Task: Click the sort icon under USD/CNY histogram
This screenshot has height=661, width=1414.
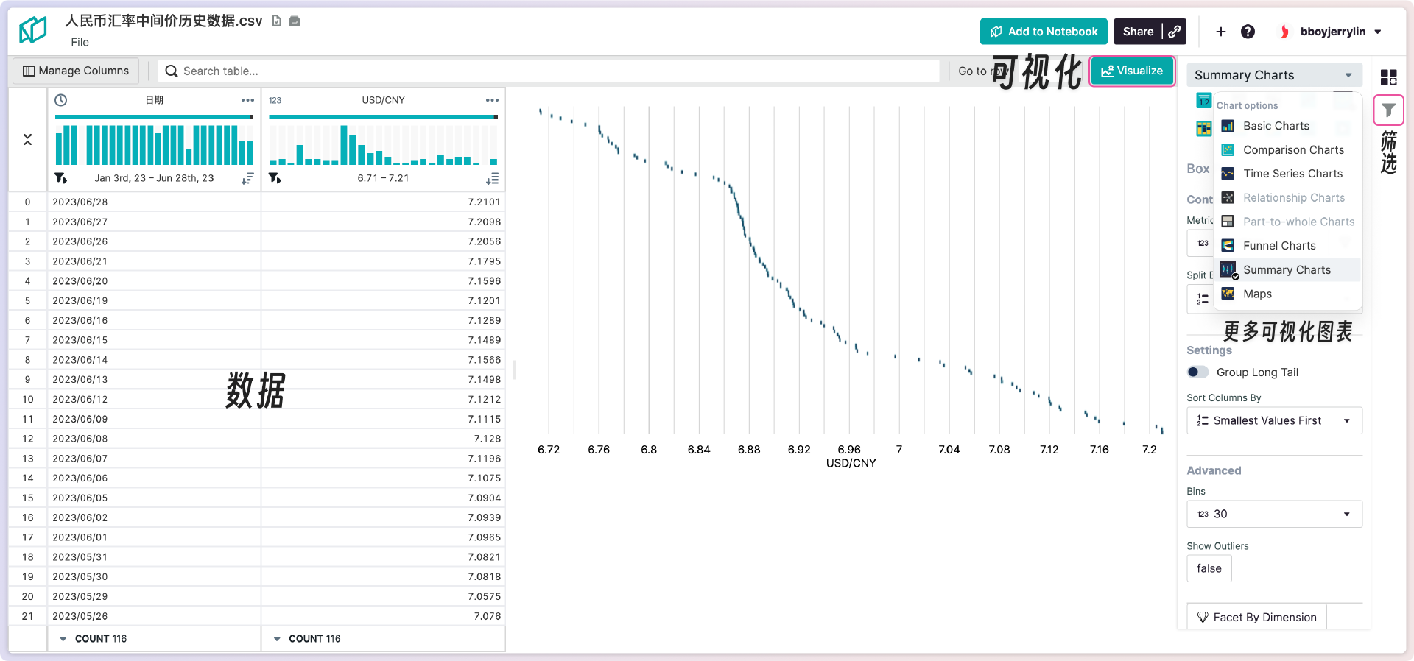Action: pos(492,178)
